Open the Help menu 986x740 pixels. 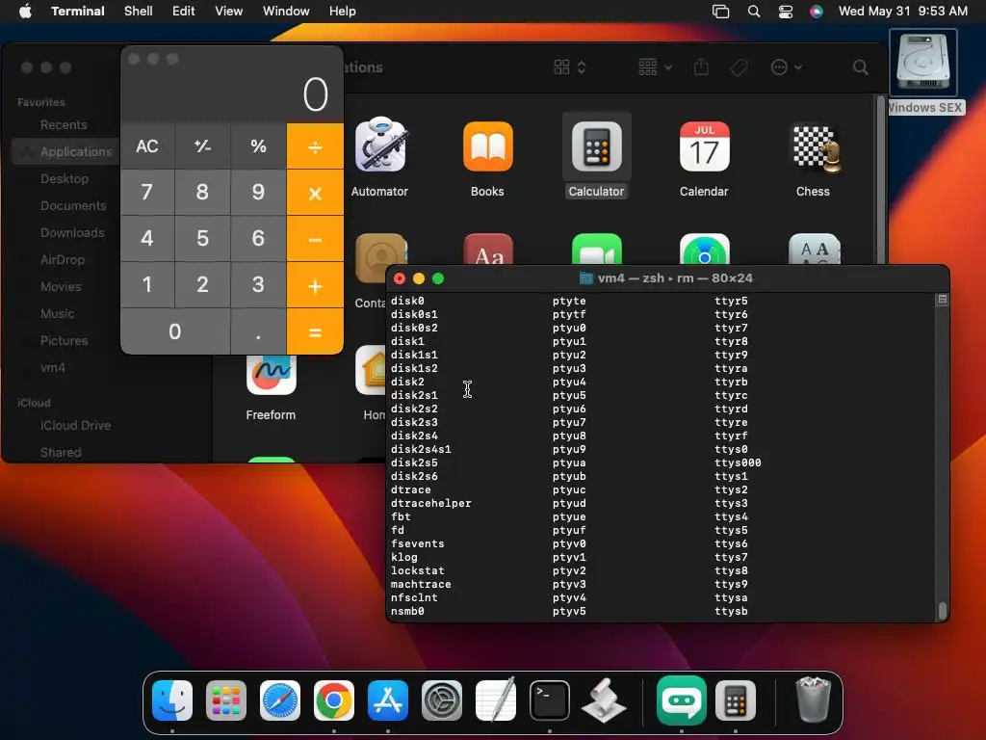coord(343,12)
